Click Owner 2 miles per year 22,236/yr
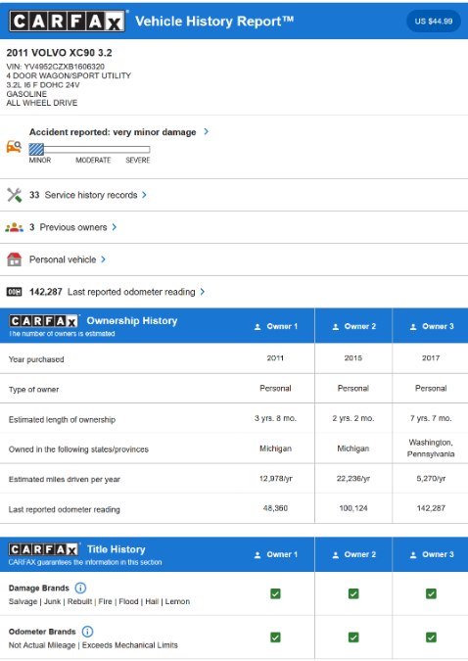Viewport: 468px width, 661px height. (353, 479)
